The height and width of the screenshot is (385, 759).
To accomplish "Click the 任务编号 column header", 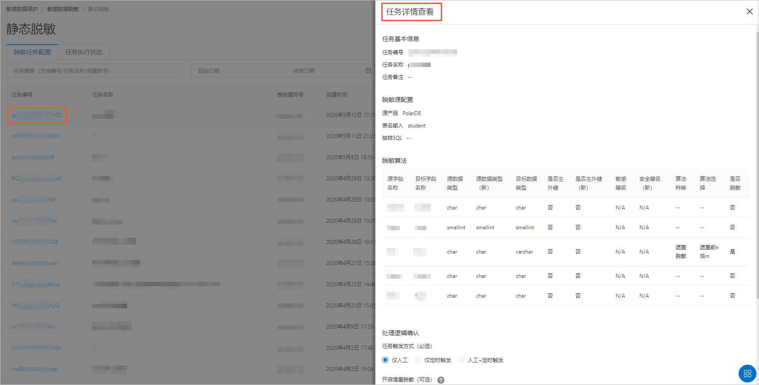I will click(22, 95).
